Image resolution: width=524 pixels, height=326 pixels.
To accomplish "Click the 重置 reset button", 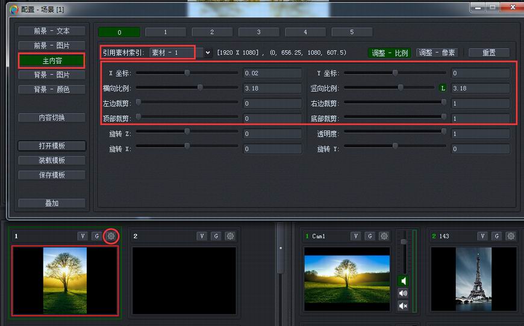I will click(489, 53).
